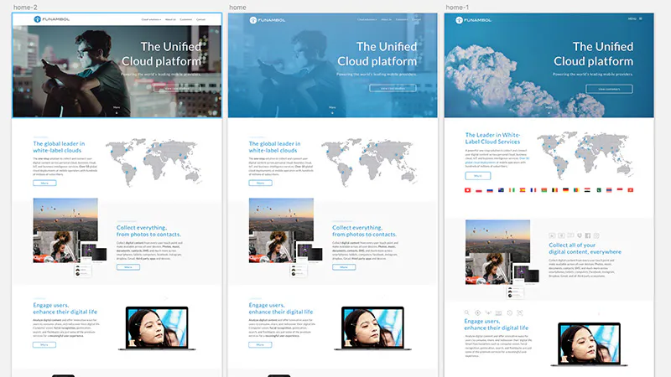The image size is (671, 377).
Task: Click the Dropbox icon in home-1 artboard
Action: [580, 235]
